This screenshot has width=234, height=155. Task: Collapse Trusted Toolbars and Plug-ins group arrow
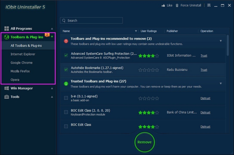221,83
